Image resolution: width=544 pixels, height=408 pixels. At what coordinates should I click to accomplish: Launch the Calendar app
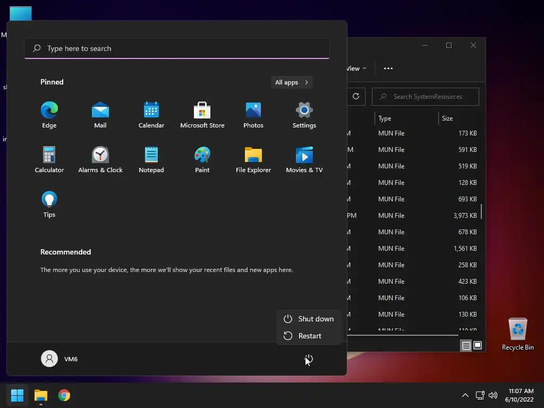click(x=151, y=115)
